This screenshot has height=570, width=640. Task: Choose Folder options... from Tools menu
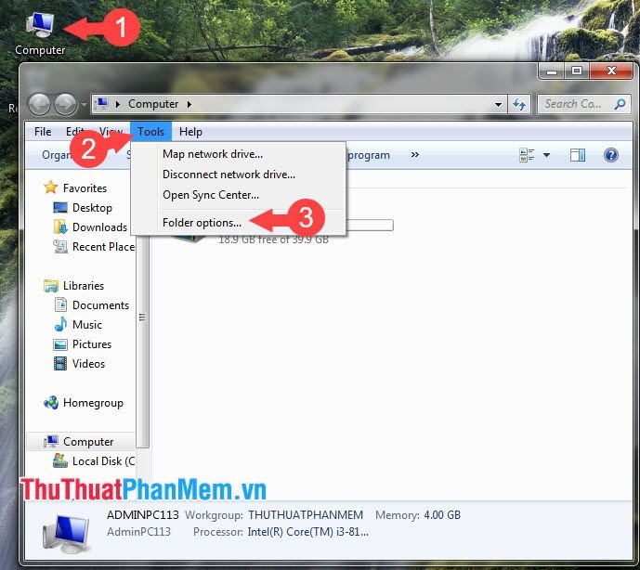tap(202, 223)
